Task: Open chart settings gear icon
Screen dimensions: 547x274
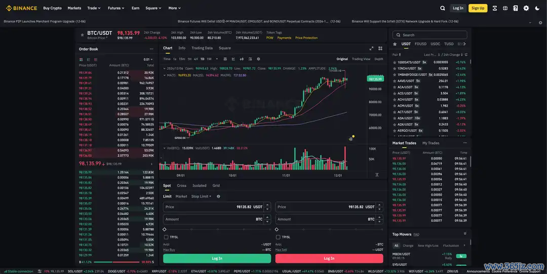Action: (258, 59)
